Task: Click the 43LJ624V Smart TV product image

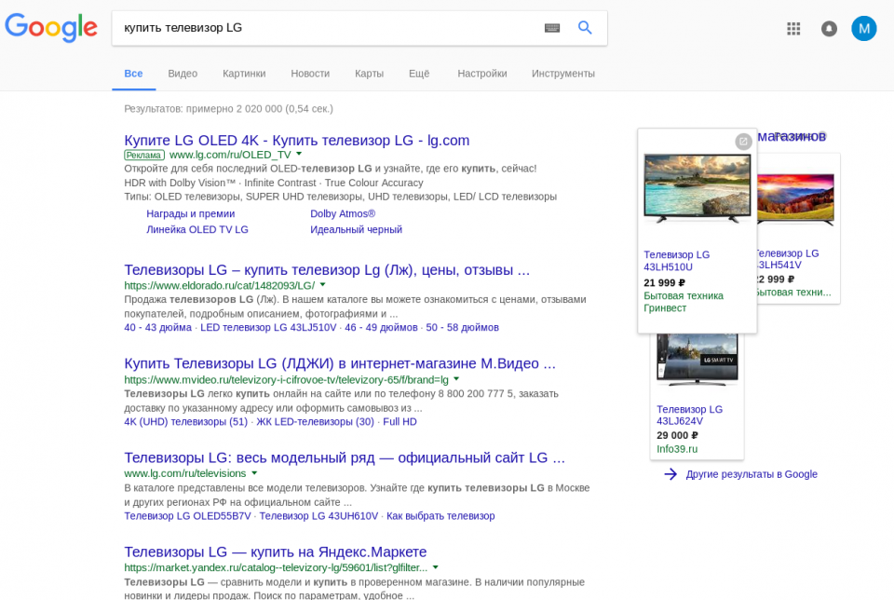Action: pyautogui.click(x=697, y=360)
